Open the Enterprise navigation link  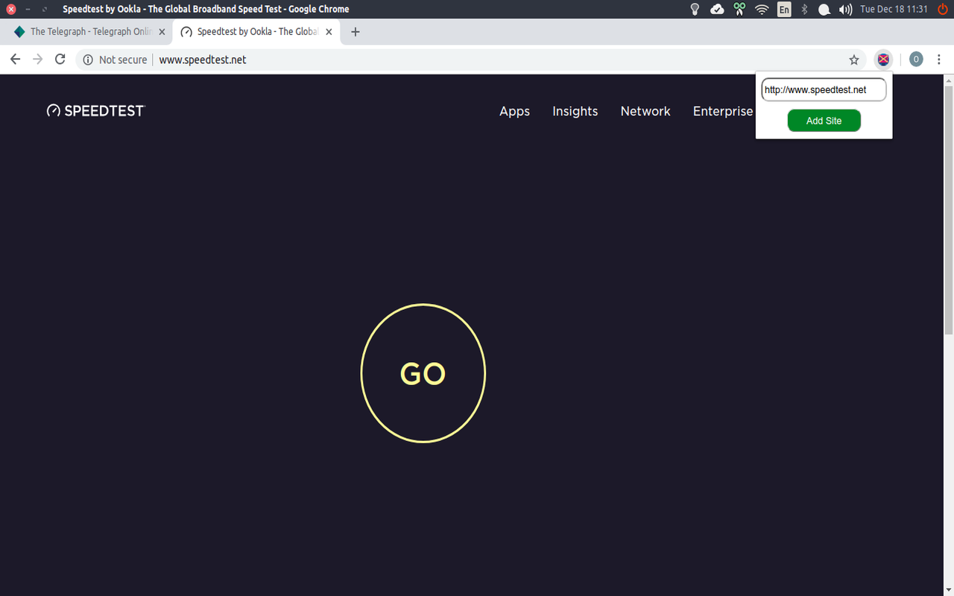[x=723, y=111]
